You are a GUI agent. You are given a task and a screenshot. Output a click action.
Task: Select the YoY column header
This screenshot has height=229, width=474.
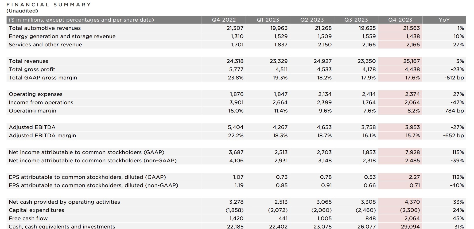[444, 20]
